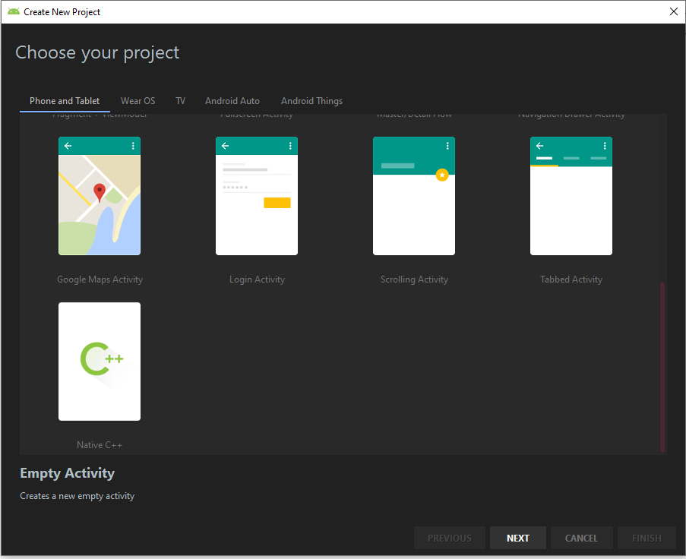This screenshot has width=686, height=559.
Task: Switch to the Wear OS tab
Action: click(x=138, y=100)
